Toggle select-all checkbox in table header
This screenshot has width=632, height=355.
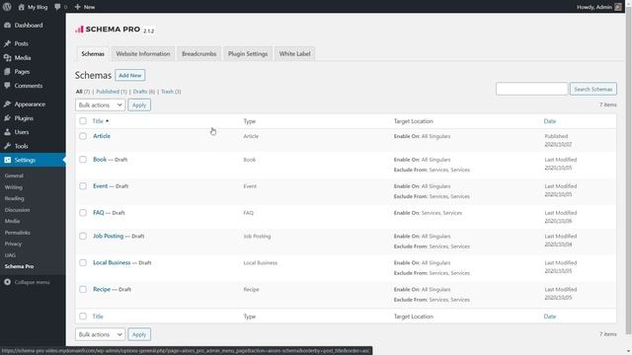point(83,120)
